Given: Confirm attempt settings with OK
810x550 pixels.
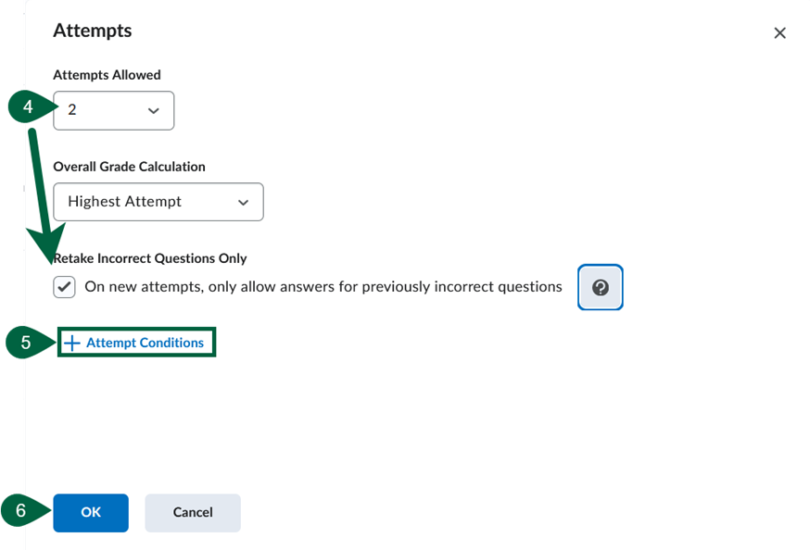Looking at the screenshot, I should pyautogui.click(x=90, y=512).
